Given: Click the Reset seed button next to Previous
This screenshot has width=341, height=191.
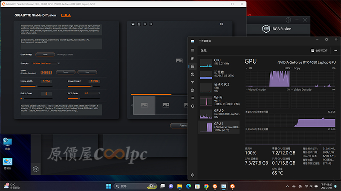Looking at the screenshot, I should click(x=87, y=72).
